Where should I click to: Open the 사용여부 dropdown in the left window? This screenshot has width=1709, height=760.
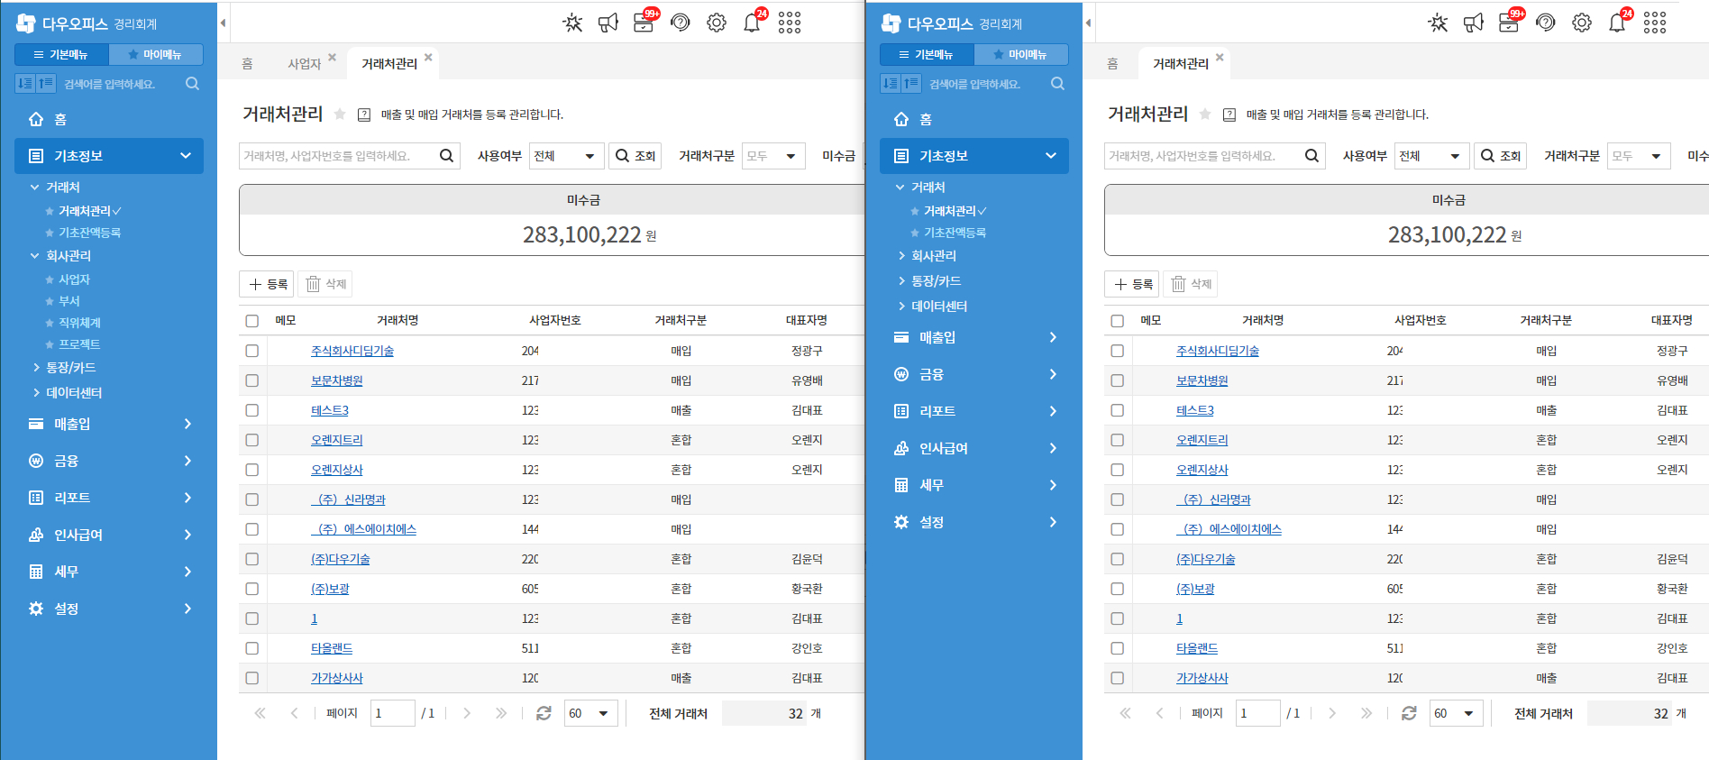pos(566,156)
